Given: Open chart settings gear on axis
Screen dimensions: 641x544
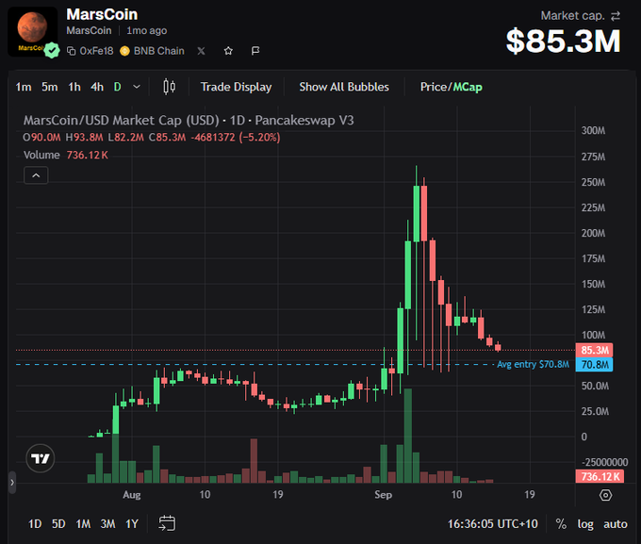Looking at the screenshot, I should tap(605, 495).
